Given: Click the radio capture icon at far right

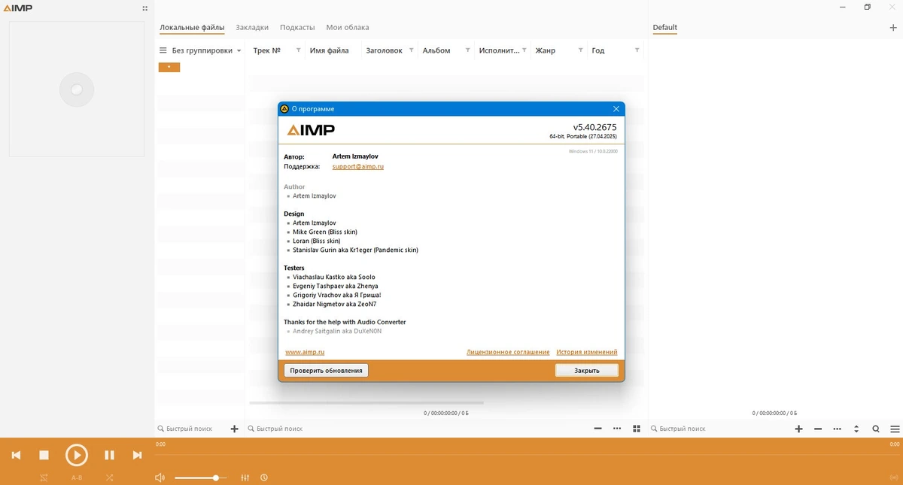Looking at the screenshot, I should tap(893, 477).
